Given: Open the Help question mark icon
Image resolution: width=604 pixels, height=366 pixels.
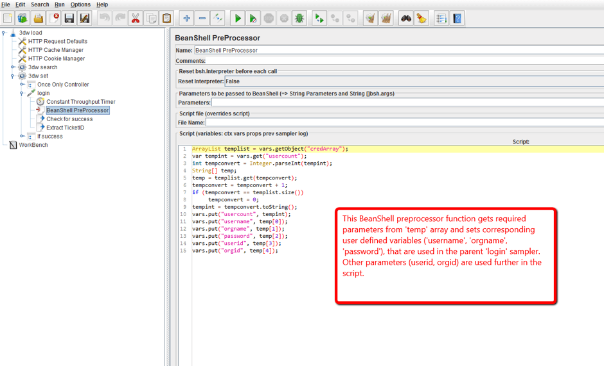Looking at the screenshot, I should coord(457,19).
